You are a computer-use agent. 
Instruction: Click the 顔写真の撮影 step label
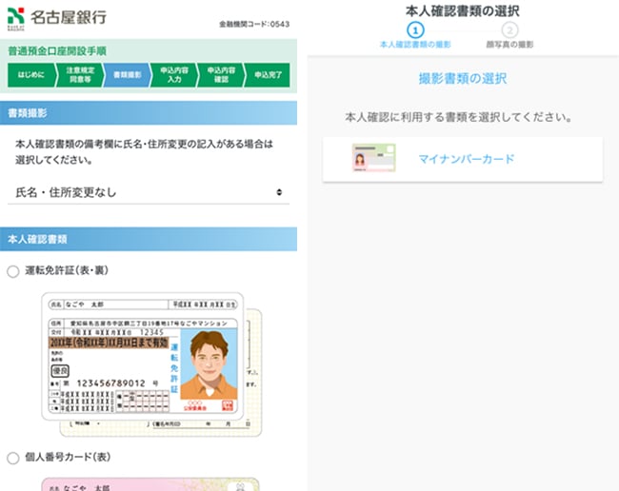pos(509,45)
